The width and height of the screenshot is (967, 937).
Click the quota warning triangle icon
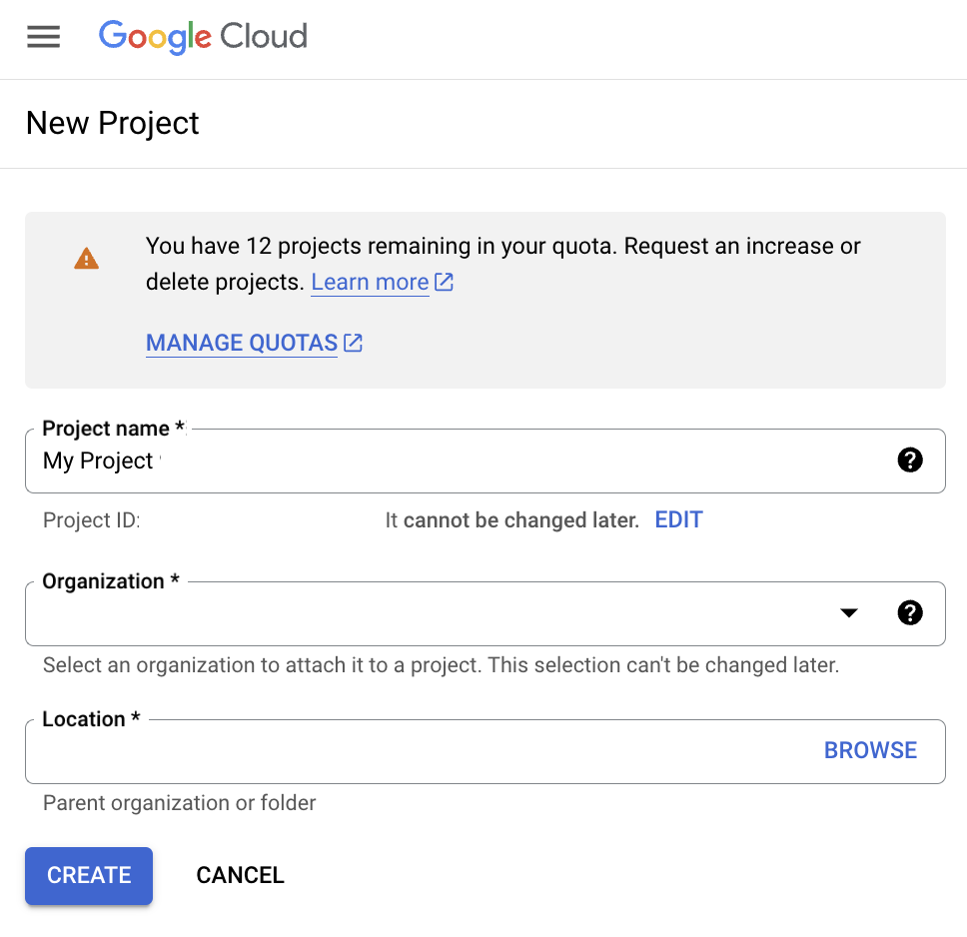86,258
